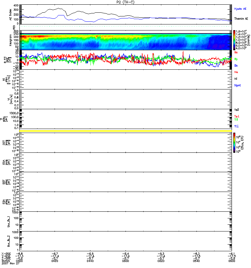This screenshot has width=251, height=268.
Task: Select the black Ni legend entry
Action: click(x=236, y=79)
